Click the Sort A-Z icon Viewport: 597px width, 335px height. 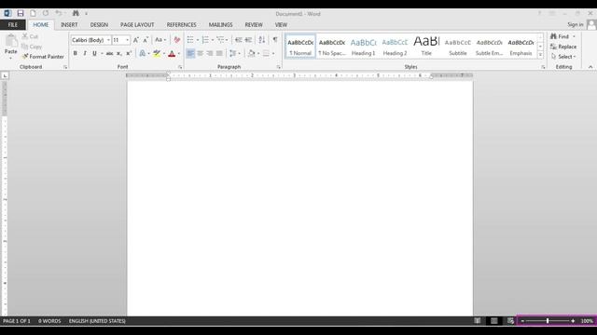pos(262,40)
